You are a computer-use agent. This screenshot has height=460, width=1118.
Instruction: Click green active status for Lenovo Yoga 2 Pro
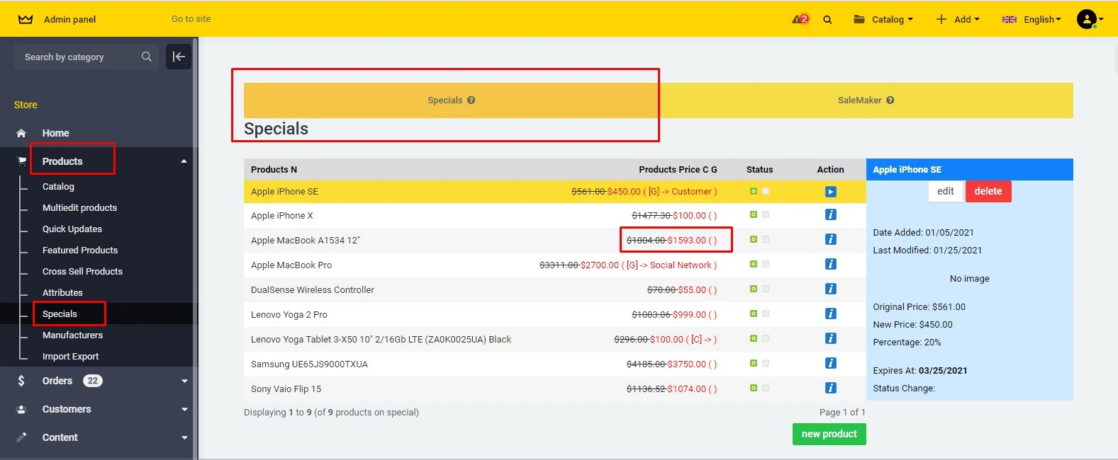tap(754, 314)
